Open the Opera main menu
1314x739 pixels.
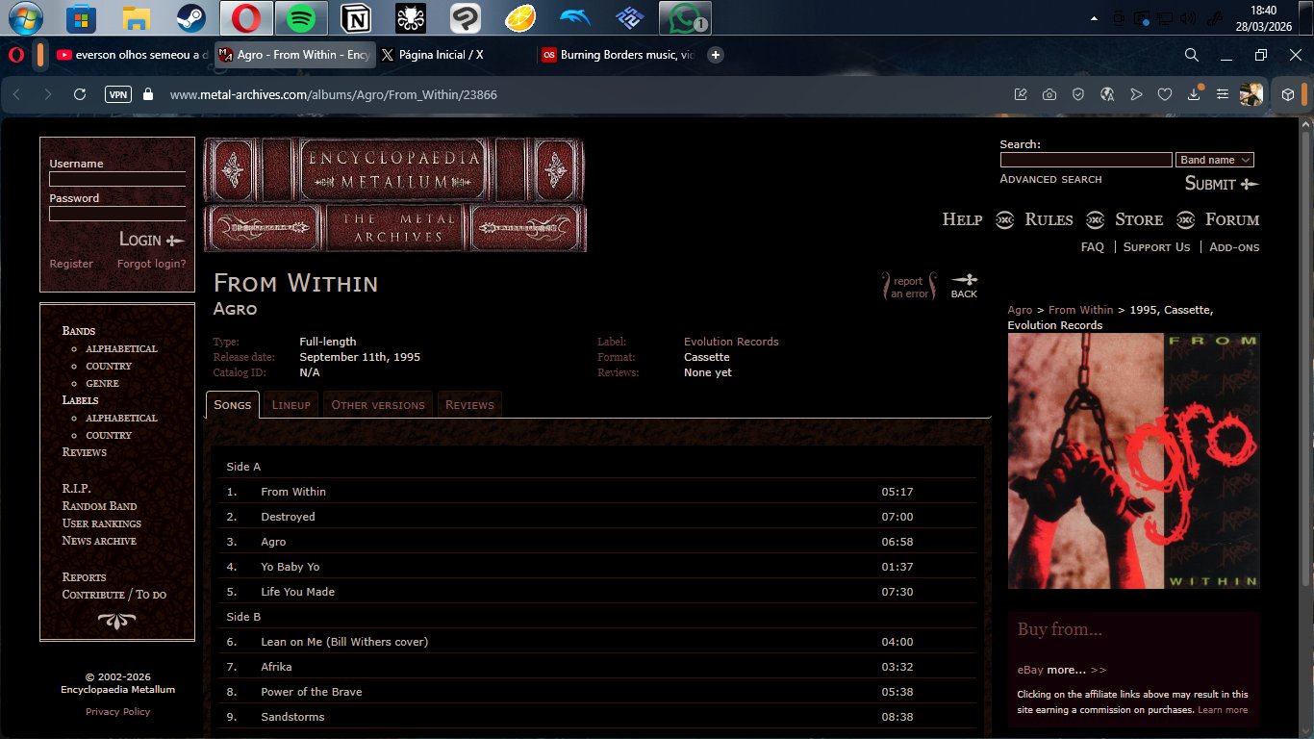tap(16, 55)
